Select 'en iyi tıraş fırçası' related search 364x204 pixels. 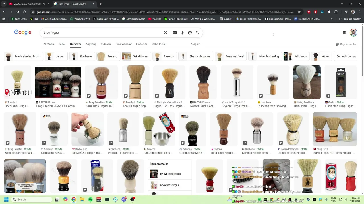[x=170, y=174]
